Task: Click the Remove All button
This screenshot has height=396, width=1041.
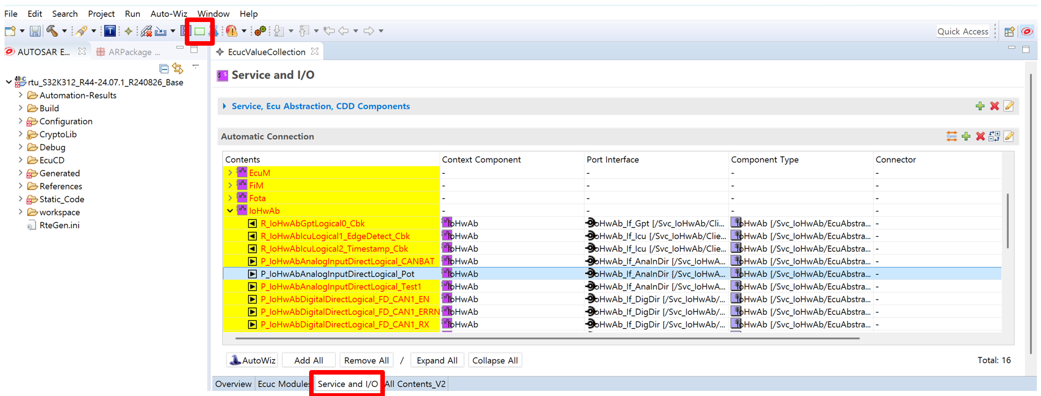Action: tap(366, 360)
